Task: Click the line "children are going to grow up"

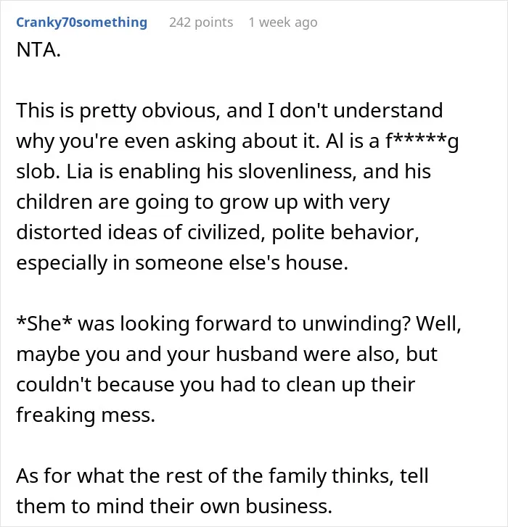Action: pos(203,203)
